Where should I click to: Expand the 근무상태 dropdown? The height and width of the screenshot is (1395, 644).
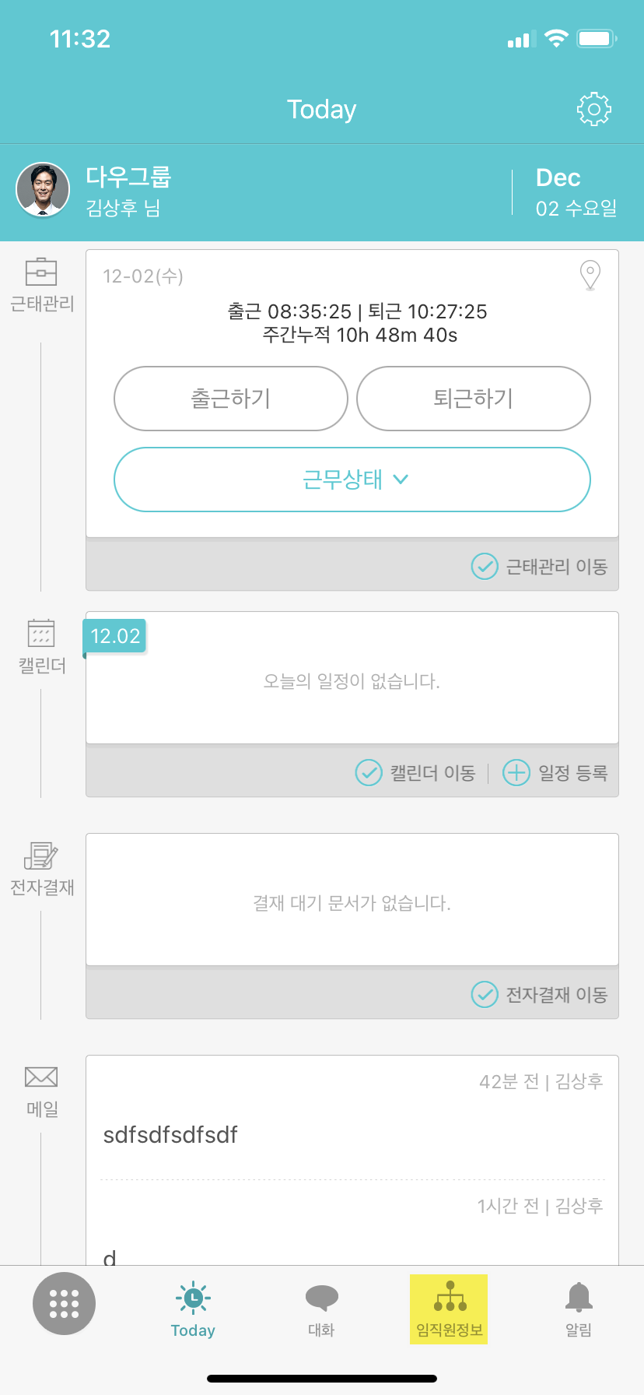point(352,480)
